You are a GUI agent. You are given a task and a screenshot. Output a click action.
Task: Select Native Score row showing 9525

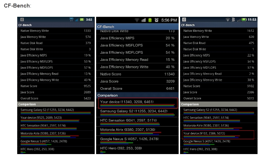point(56,86)
